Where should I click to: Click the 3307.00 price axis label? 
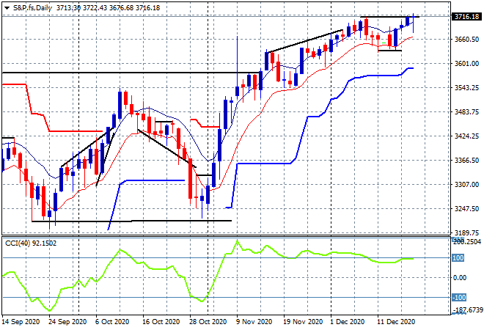(466, 185)
